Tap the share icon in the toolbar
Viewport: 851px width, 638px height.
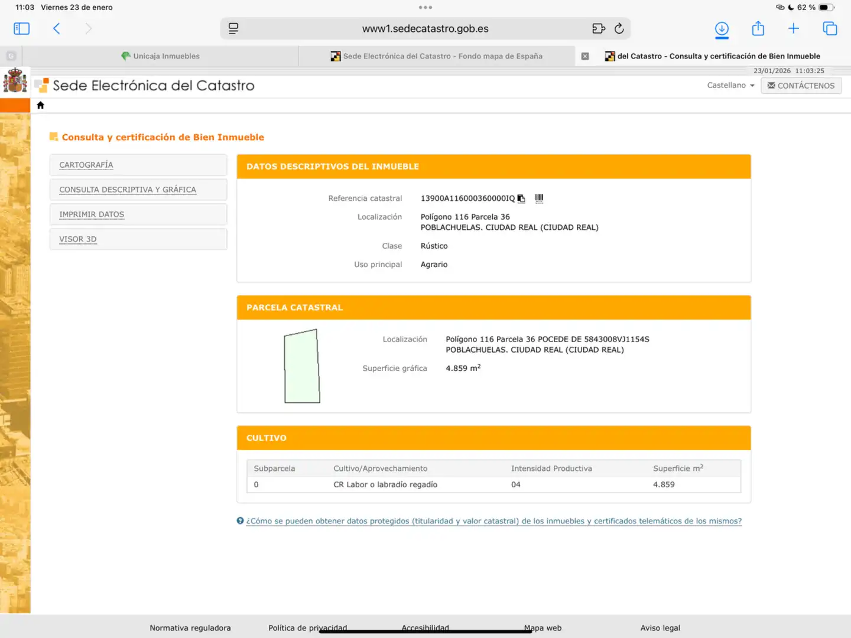(758, 28)
